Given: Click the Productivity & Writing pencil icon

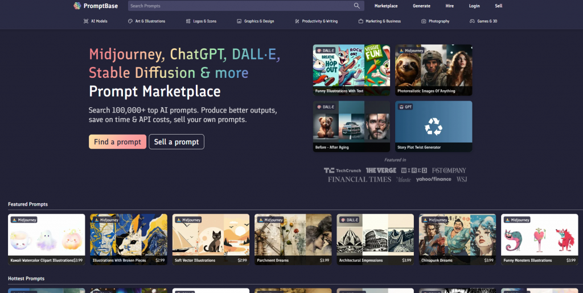Looking at the screenshot, I should pyautogui.click(x=297, y=21).
